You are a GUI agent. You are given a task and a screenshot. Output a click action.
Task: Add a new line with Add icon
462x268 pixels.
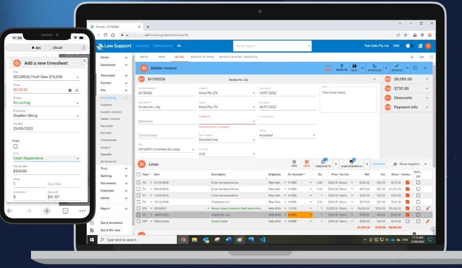click(294, 163)
